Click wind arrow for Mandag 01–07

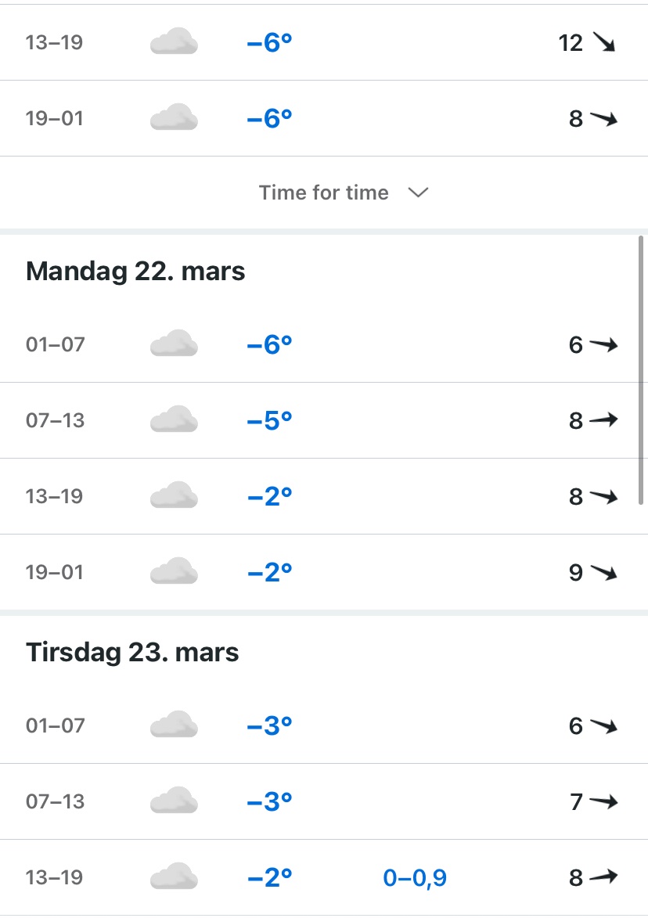[603, 344]
